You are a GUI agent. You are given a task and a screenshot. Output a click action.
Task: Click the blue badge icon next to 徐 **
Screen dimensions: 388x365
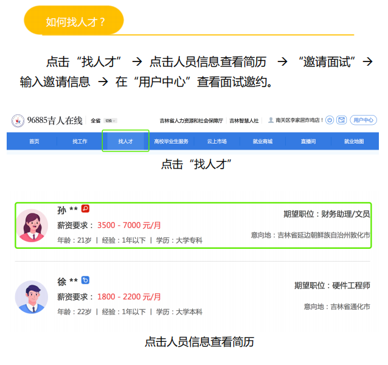tap(85, 280)
